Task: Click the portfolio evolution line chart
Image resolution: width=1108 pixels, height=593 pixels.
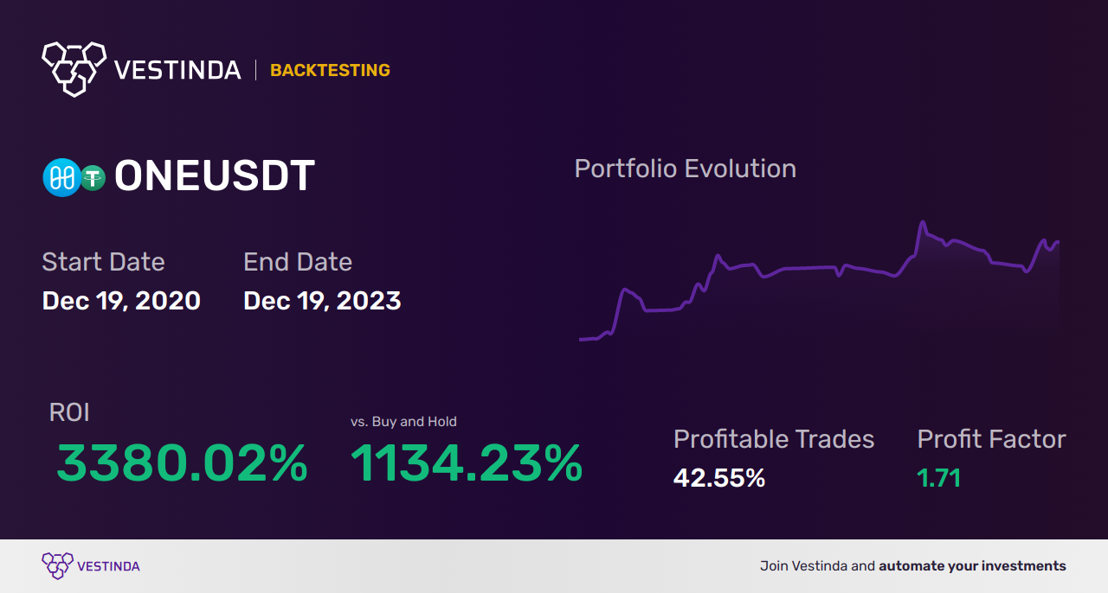Action: click(818, 277)
